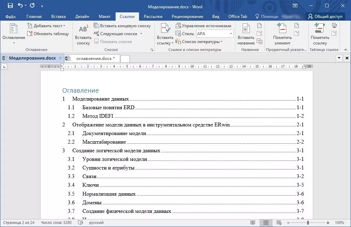This screenshot has height=227, width=351.
Task: Open the Customize Quick Access Toolbar menu
Action: pos(42,6)
